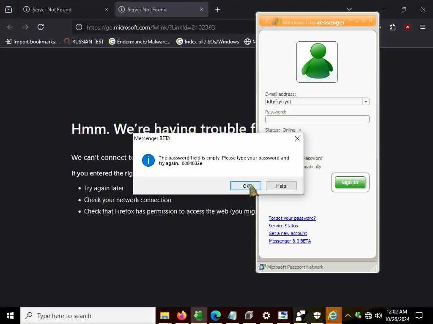Click the green buddy display picture
The height and width of the screenshot is (324, 433).
pyautogui.click(x=317, y=62)
